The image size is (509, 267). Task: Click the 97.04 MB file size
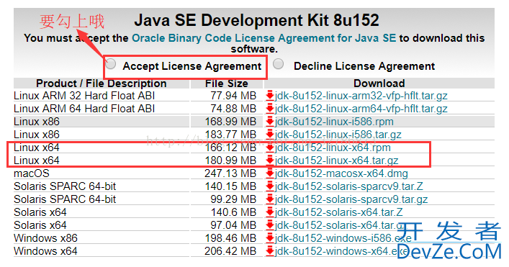(233, 225)
